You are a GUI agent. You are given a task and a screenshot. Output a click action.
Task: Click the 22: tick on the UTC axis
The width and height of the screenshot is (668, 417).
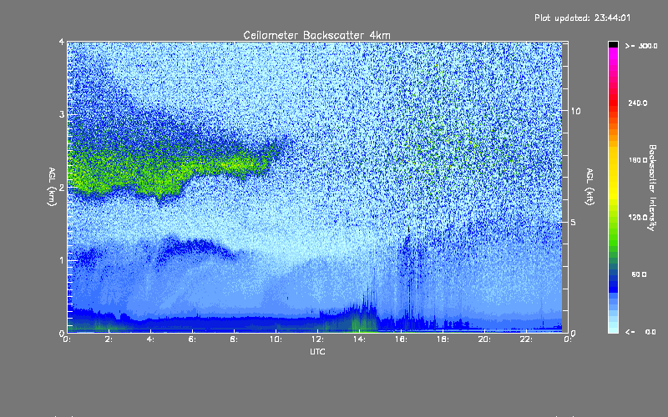pyautogui.click(x=526, y=339)
